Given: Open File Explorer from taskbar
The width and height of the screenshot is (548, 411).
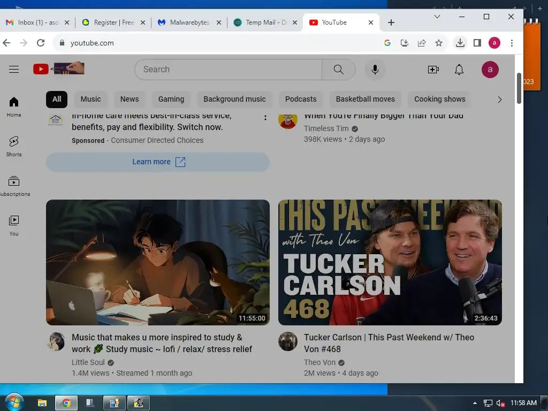Looking at the screenshot, I should click(x=42, y=403).
